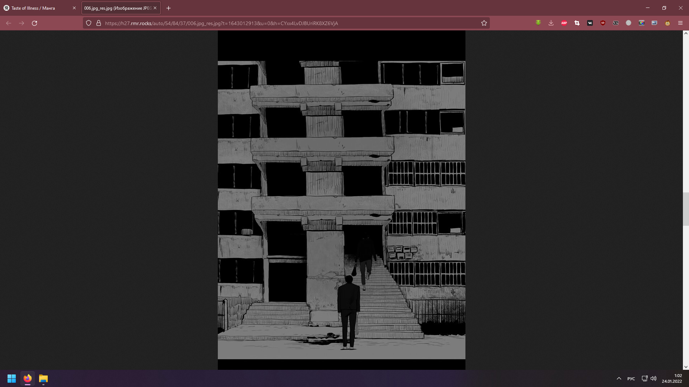Open the Firefox downloads panel
Viewport: 689px width, 387px height.
(551, 23)
